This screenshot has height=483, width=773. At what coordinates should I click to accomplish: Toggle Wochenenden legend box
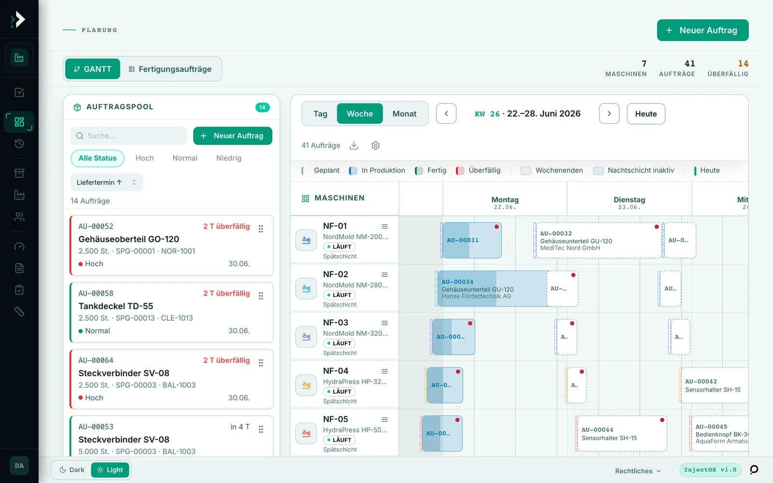526,170
